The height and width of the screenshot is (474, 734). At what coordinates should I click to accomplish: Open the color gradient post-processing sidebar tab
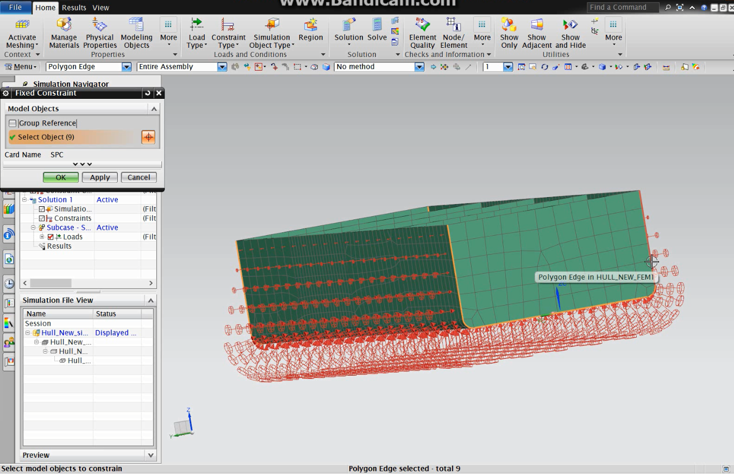point(9,323)
